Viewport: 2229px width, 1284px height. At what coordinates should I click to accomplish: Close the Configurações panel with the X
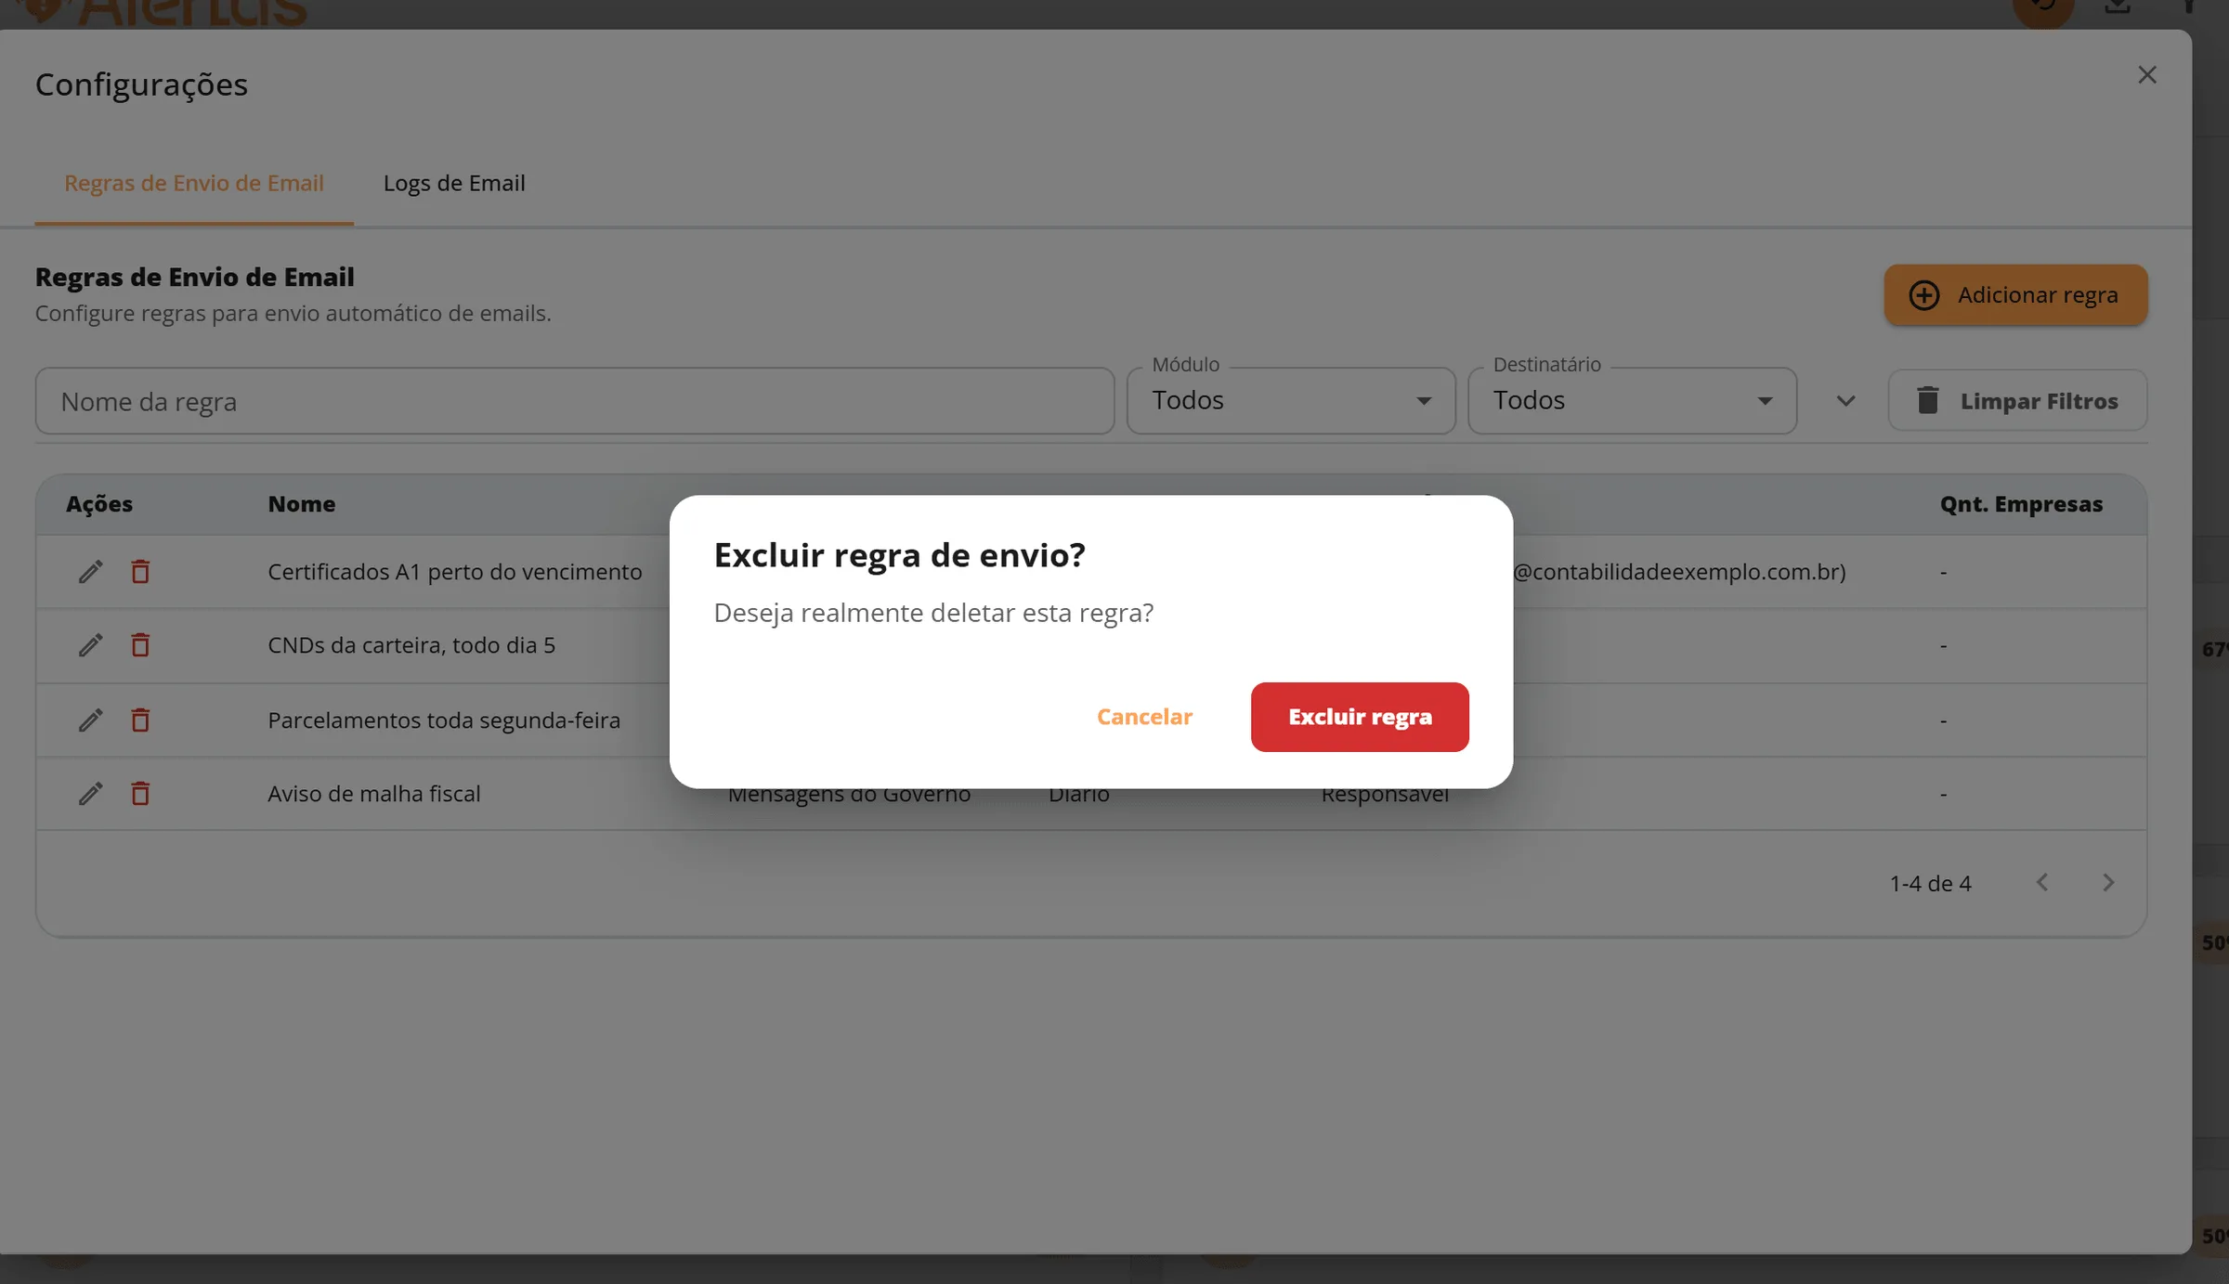(2146, 75)
